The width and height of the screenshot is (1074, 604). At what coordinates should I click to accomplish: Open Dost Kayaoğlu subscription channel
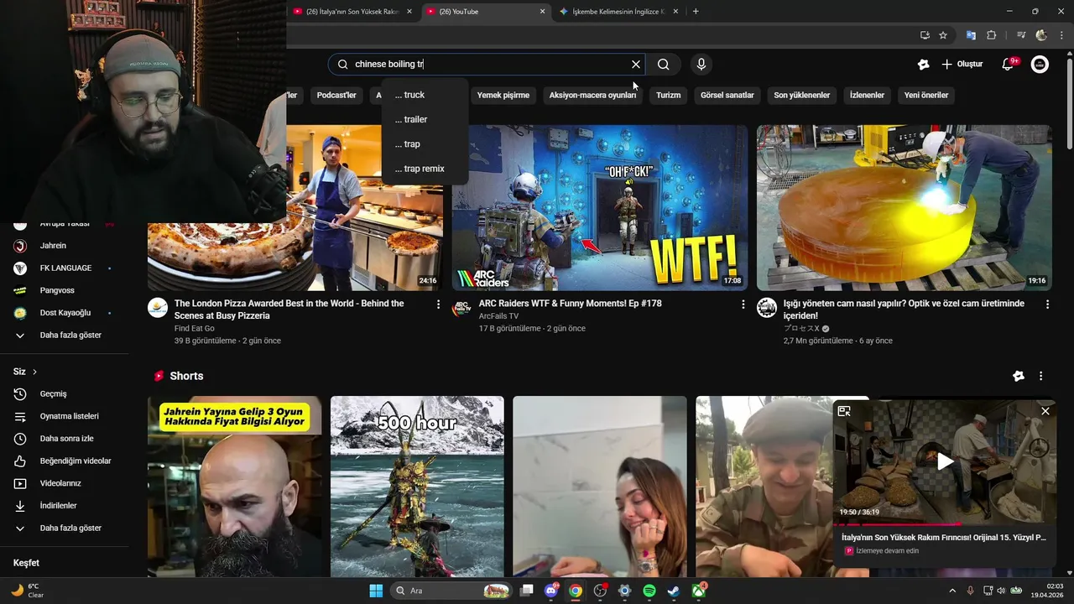click(x=65, y=313)
